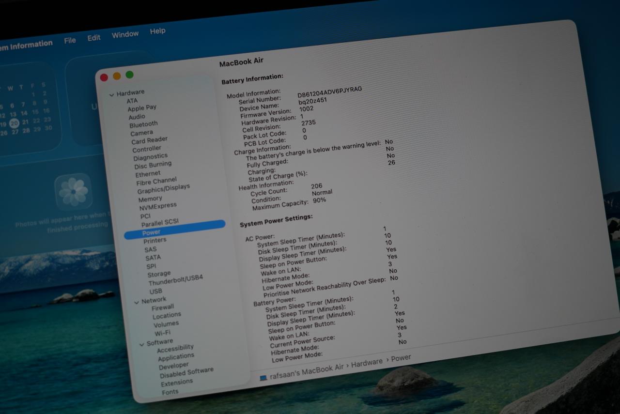Click the green full-screen window button
Viewport: 620px width, 414px height.
(x=129, y=75)
